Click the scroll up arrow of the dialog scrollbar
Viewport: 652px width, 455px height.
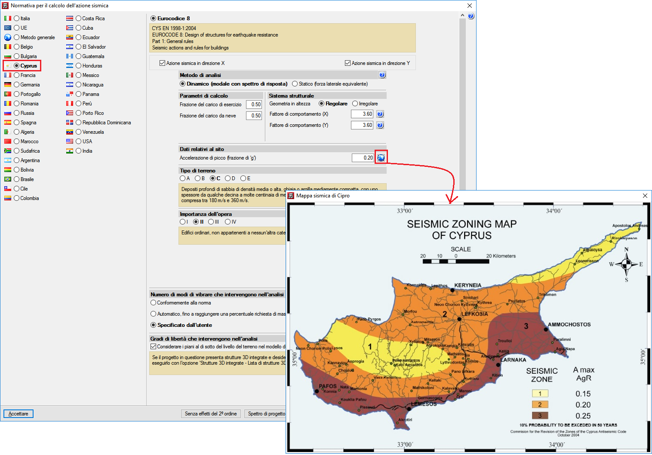(x=462, y=15)
